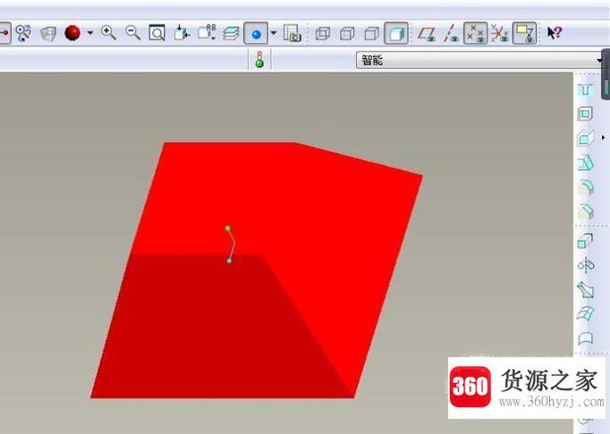Select the Revolve tool
The width and height of the screenshot is (610, 434).
[x=586, y=265]
